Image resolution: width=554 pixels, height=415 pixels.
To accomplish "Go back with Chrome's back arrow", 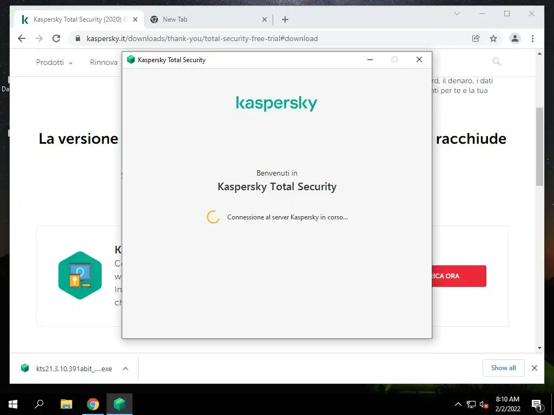I will pyautogui.click(x=22, y=38).
